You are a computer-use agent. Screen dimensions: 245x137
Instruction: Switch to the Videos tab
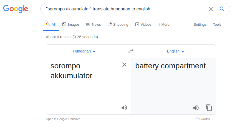pos(143,24)
